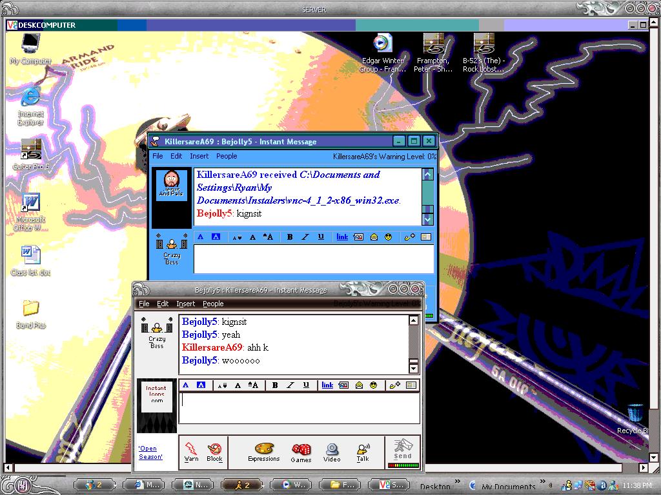Viewport: 661px width, 495px height.
Task: Select Edgar Winter Group media file icon
Action: tap(382, 53)
